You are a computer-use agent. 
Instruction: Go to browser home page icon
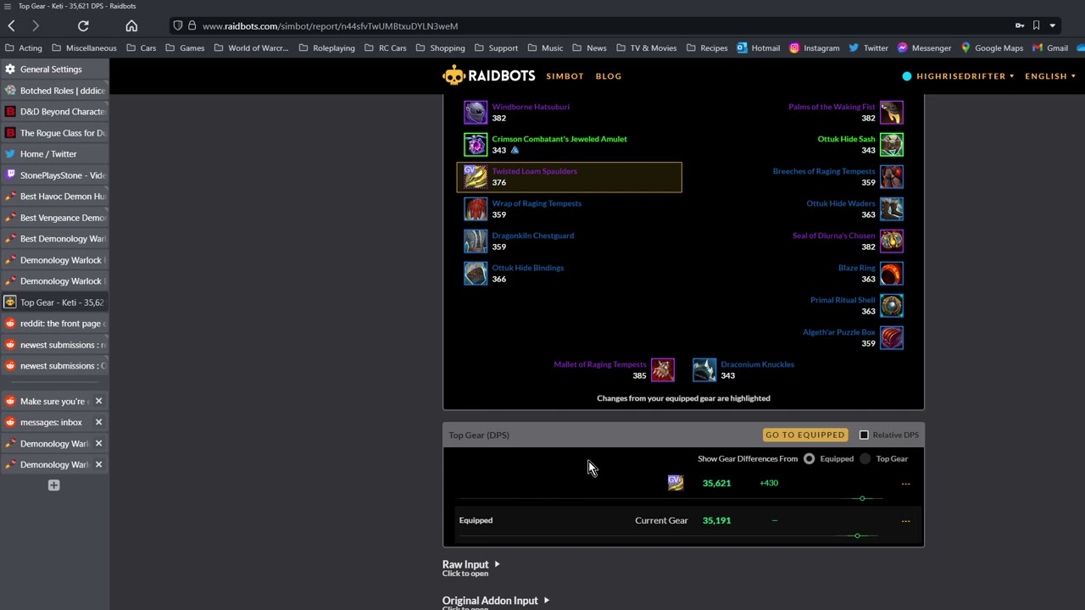[x=131, y=26]
